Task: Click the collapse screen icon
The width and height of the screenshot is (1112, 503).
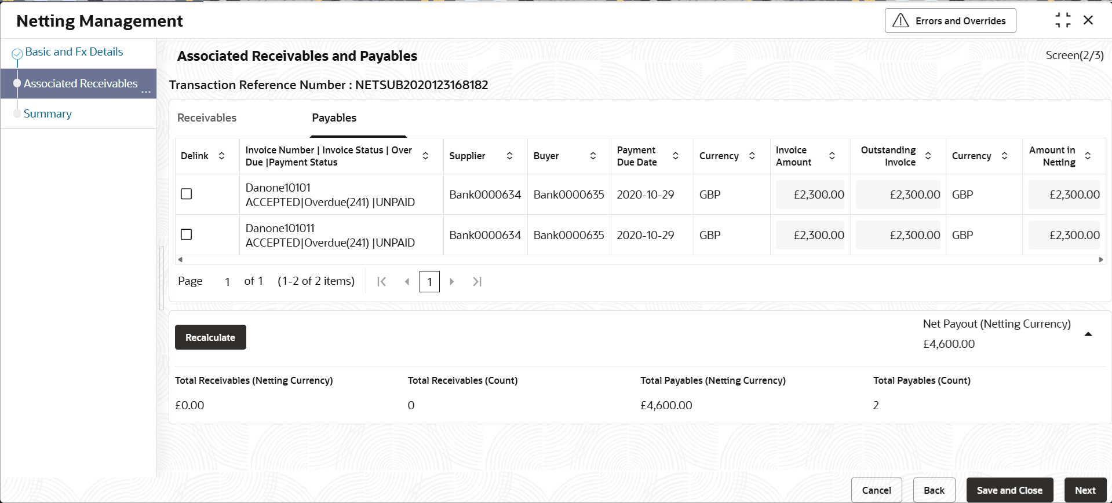Action: click(x=1063, y=20)
